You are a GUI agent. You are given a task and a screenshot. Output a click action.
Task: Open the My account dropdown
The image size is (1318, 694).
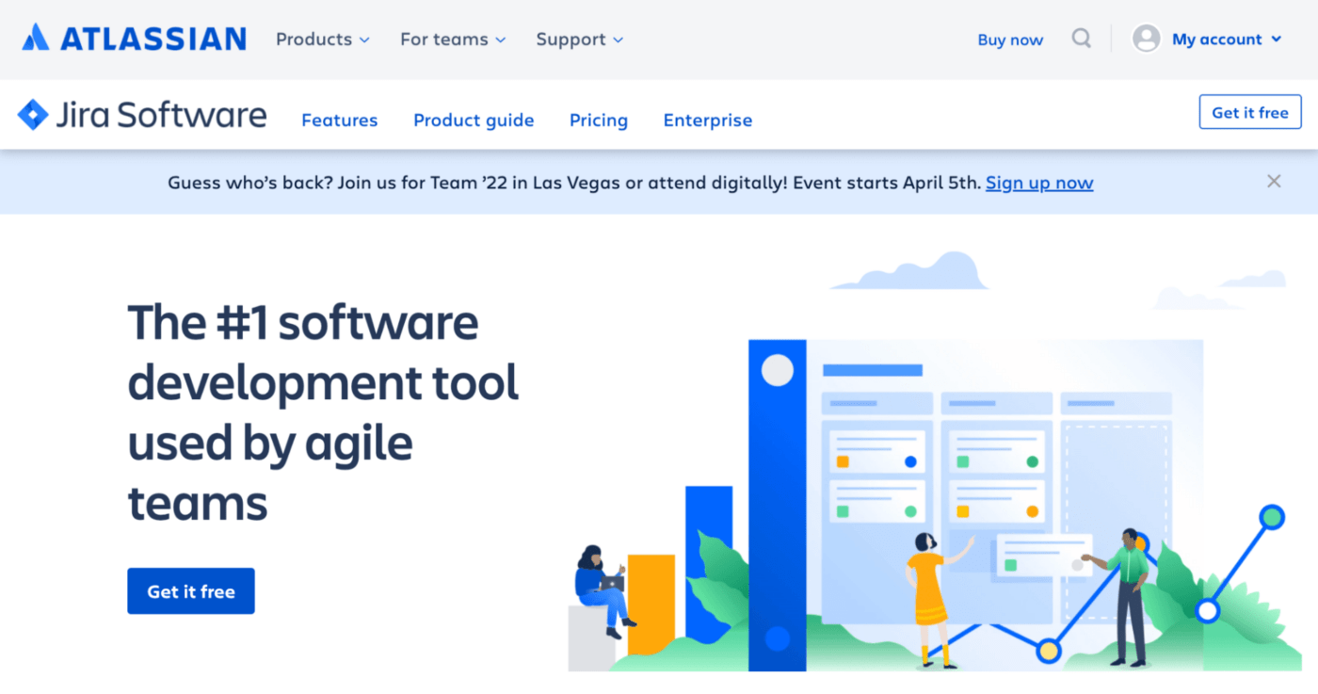pyautogui.click(x=1227, y=40)
